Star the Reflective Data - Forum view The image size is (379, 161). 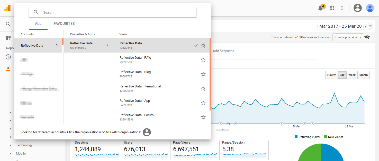[x=203, y=117]
